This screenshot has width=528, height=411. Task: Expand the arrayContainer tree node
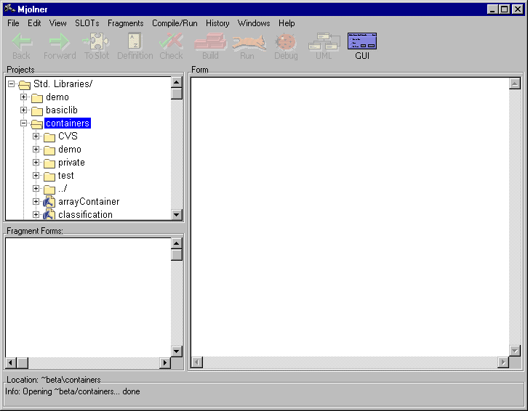tap(36, 202)
